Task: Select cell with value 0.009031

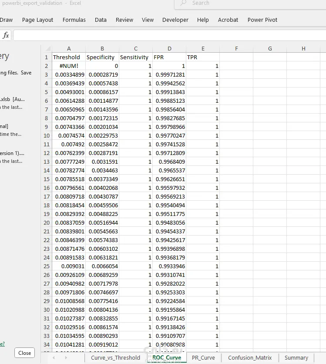Action: point(69,266)
